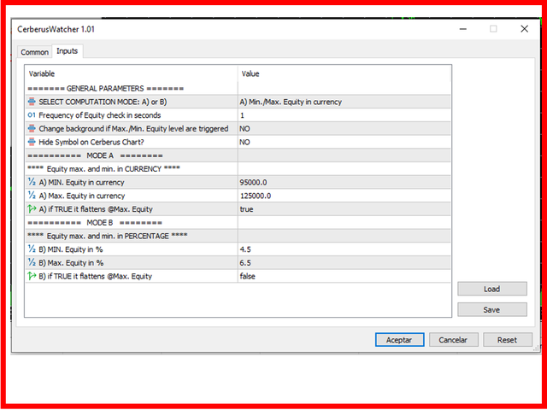Image resolution: width=547 pixels, height=410 pixels.
Task: Select 'B) Max. Equity in %' label
Action: coord(71,263)
